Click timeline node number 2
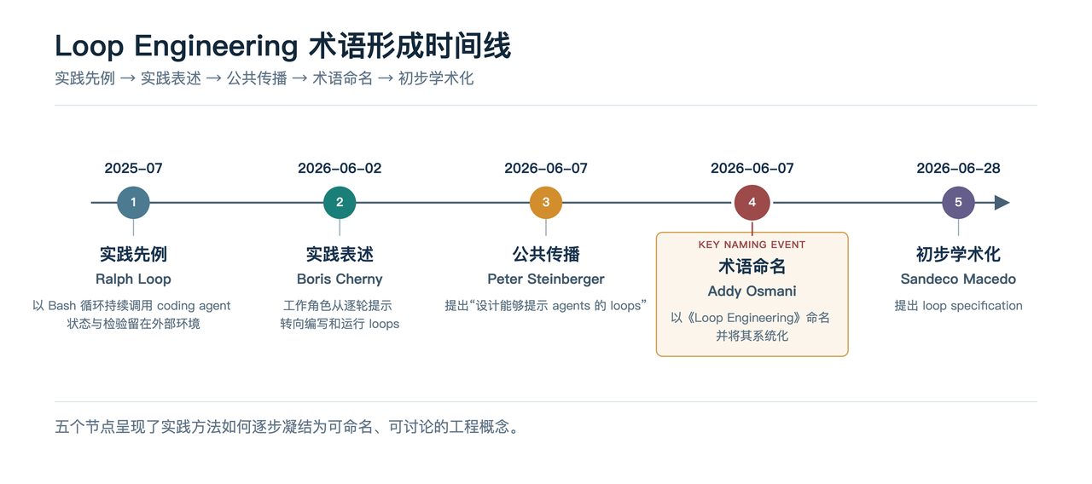Image resolution: width=1092 pixels, height=484 pixels. click(x=340, y=203)
